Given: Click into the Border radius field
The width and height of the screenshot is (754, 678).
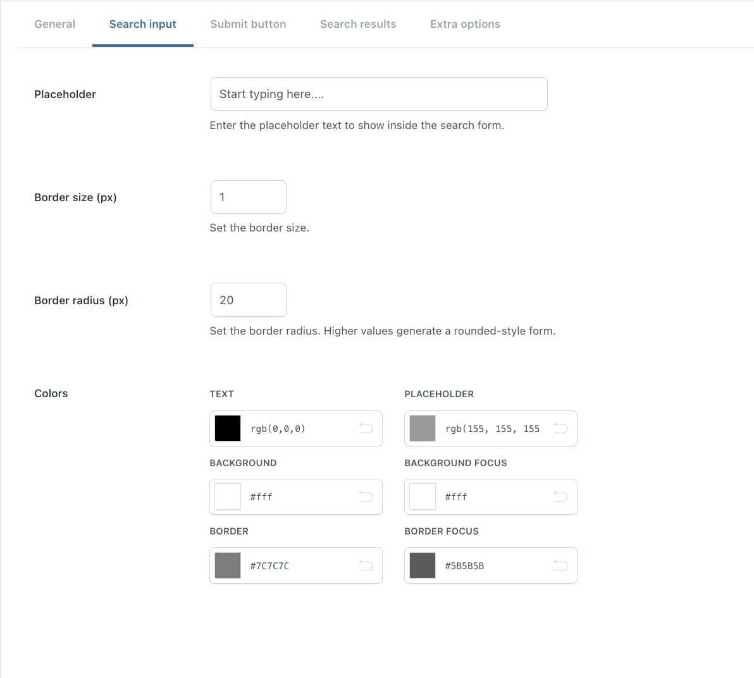Looking at the screenshot, I should tap(248, 300).
